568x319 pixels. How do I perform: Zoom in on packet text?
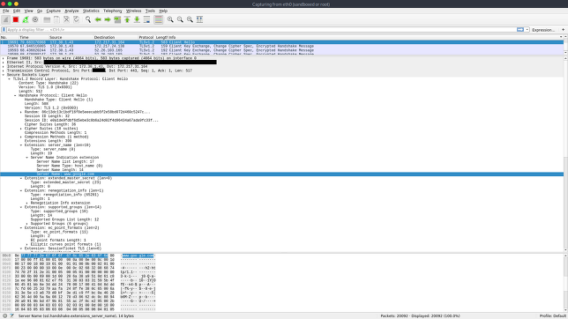(x=170, y=19)
